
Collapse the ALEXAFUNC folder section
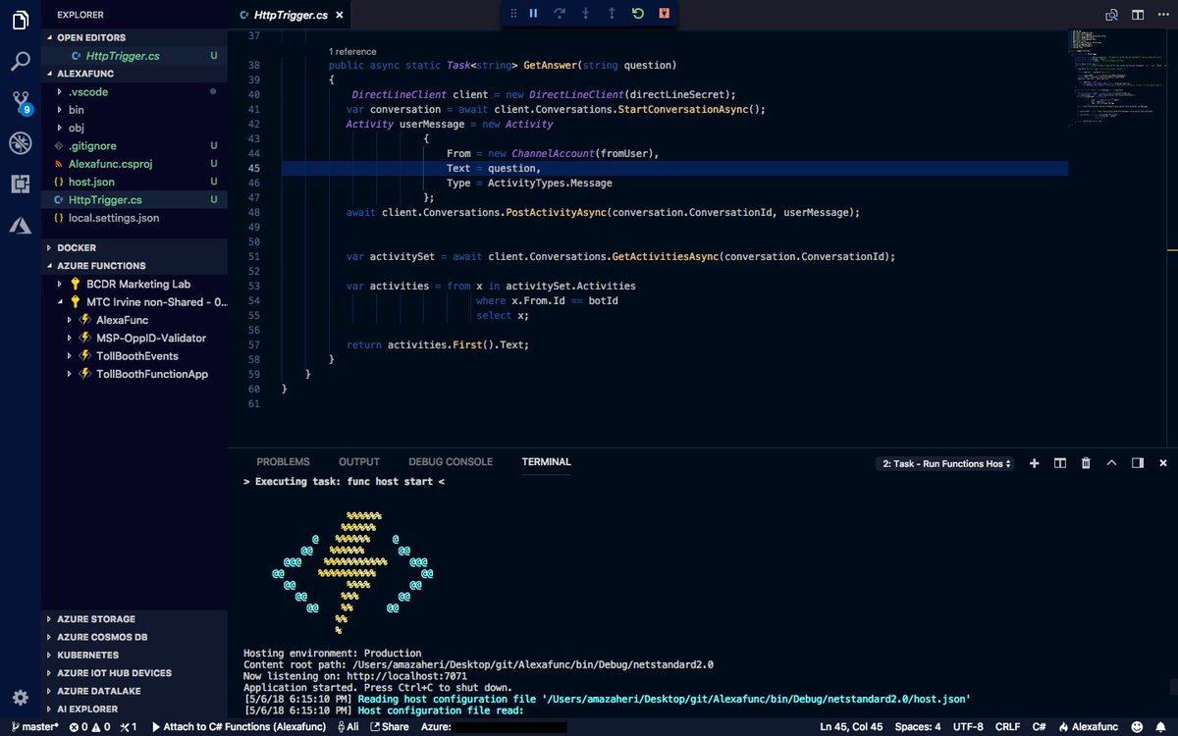[x=134, y=74]
